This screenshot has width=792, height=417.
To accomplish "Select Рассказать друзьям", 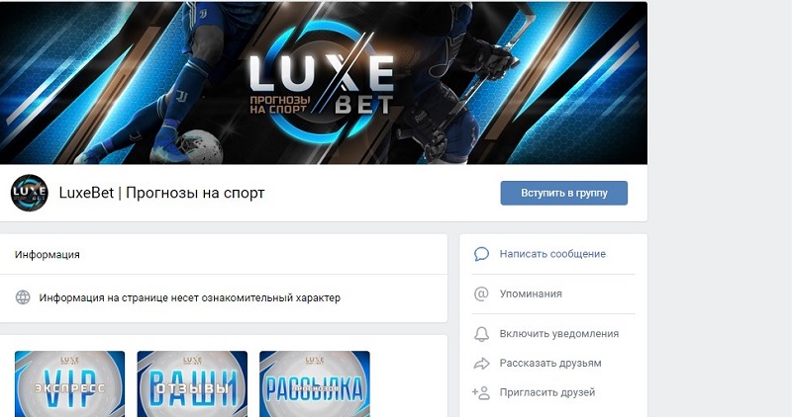I will [x=550, y=363].
